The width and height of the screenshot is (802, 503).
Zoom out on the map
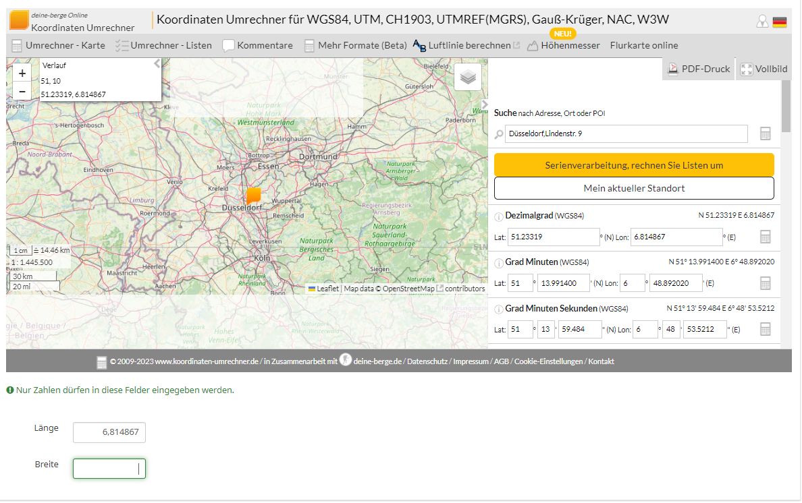(22, 91)
